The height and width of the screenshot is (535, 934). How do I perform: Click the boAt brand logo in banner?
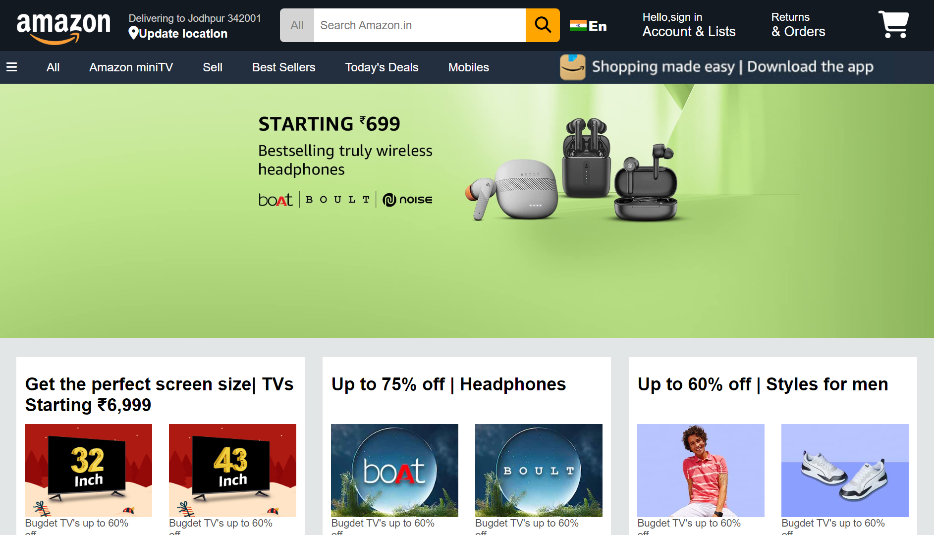(275, 200)
